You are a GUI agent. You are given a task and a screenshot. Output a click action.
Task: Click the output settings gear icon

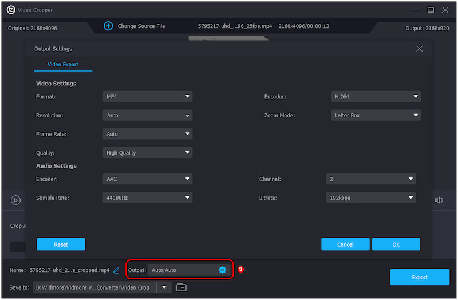point(222,270)
